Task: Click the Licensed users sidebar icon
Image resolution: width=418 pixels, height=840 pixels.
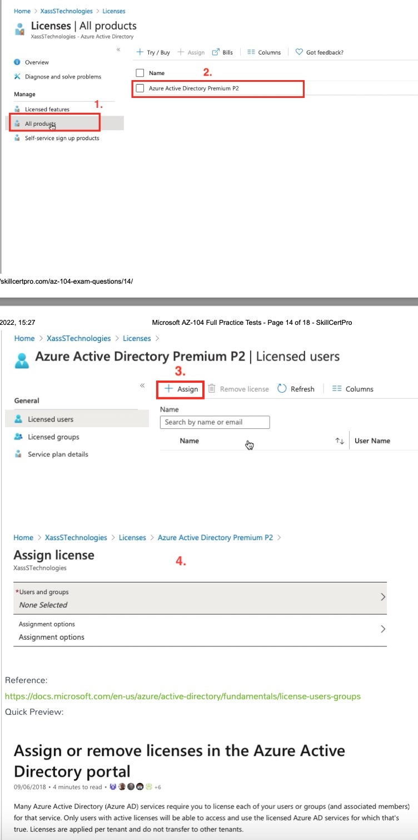Action: 18,419
